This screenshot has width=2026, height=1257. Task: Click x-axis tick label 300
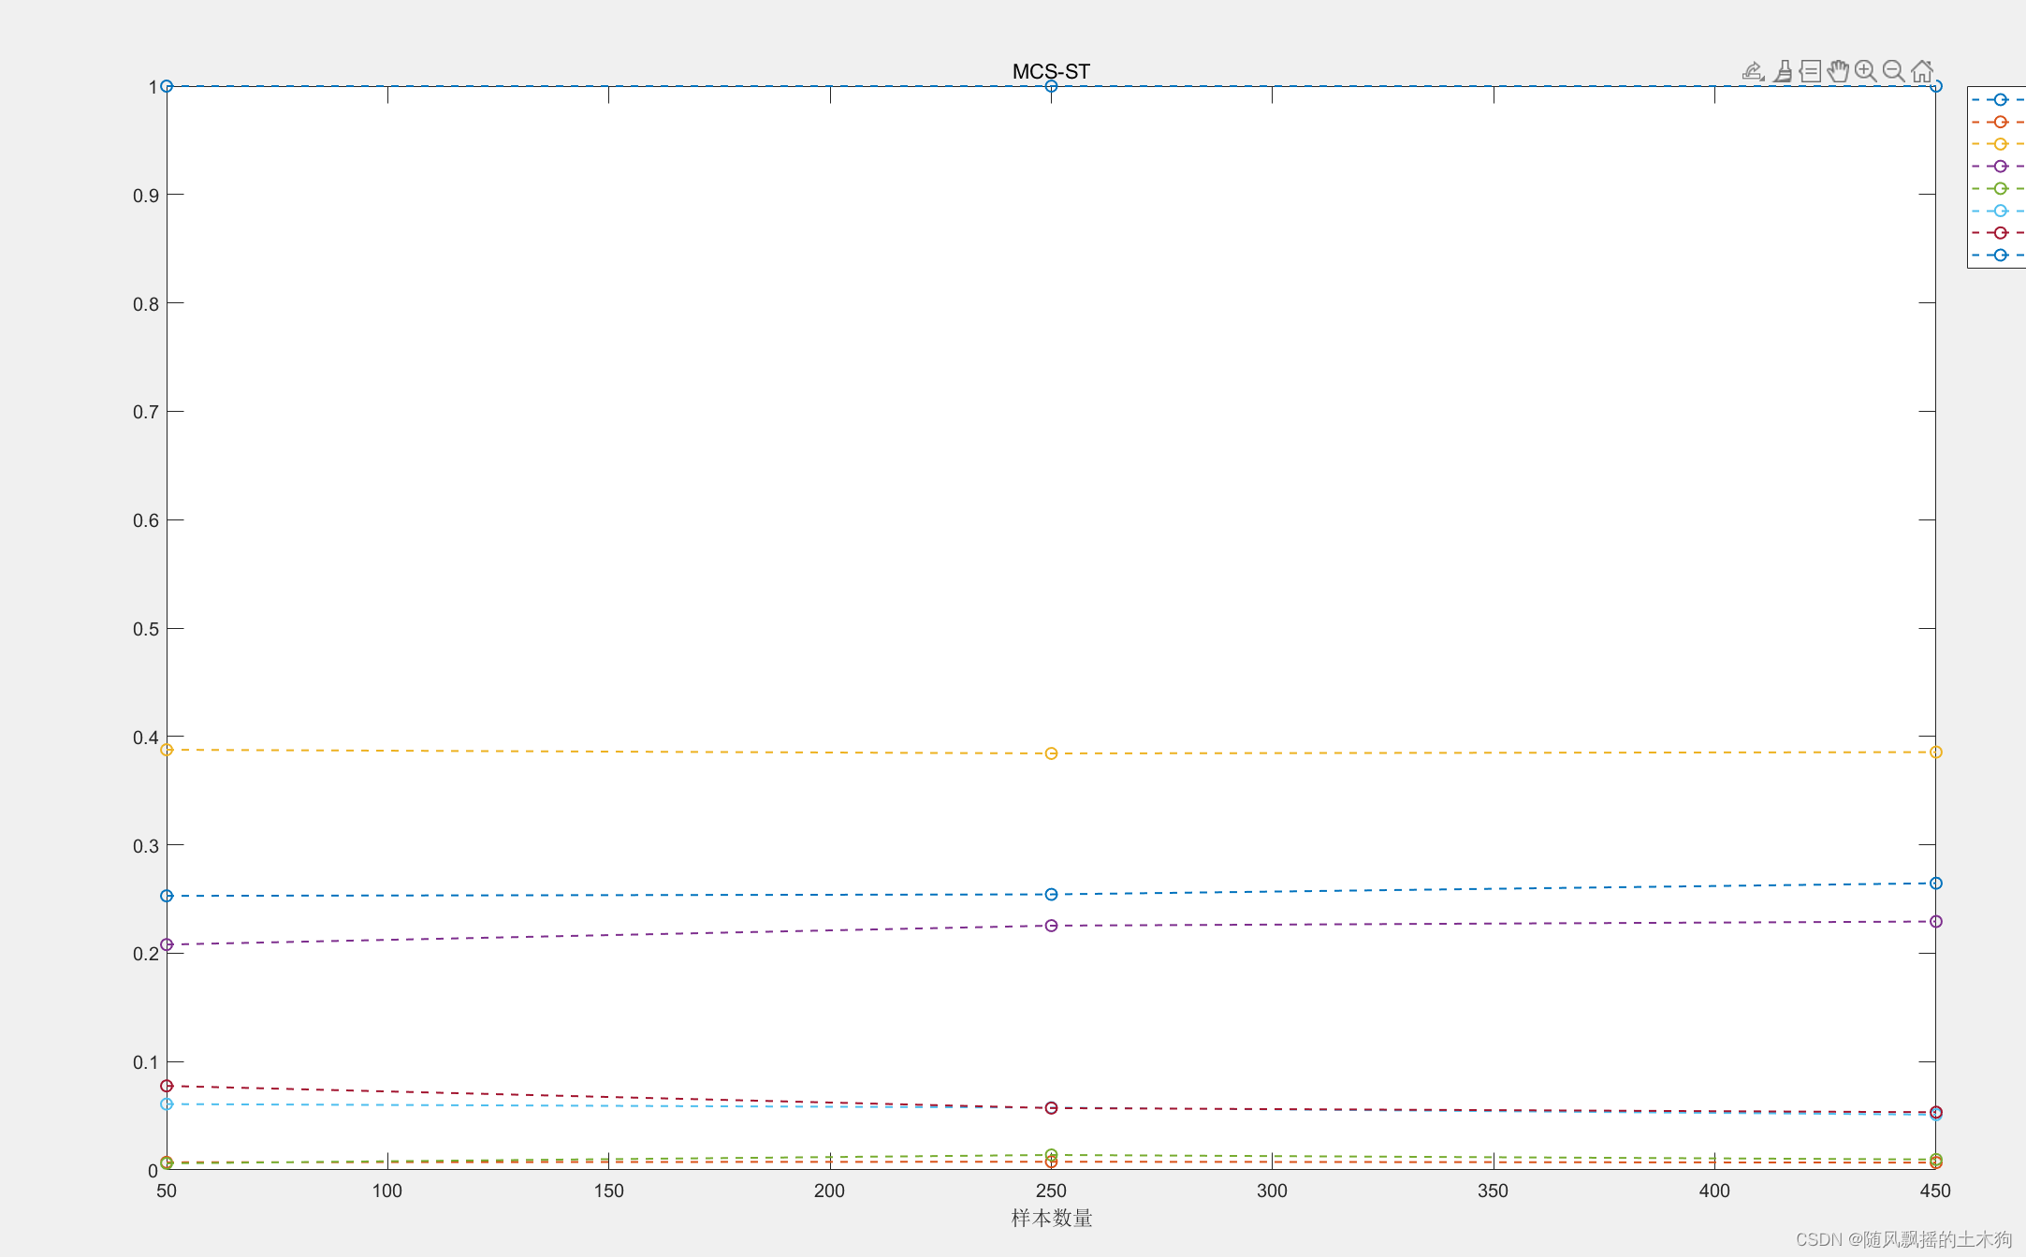coord(1272,1191)
